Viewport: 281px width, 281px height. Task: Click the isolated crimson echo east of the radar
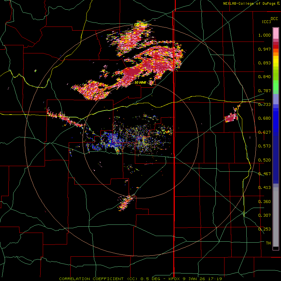tap(231, 118)
